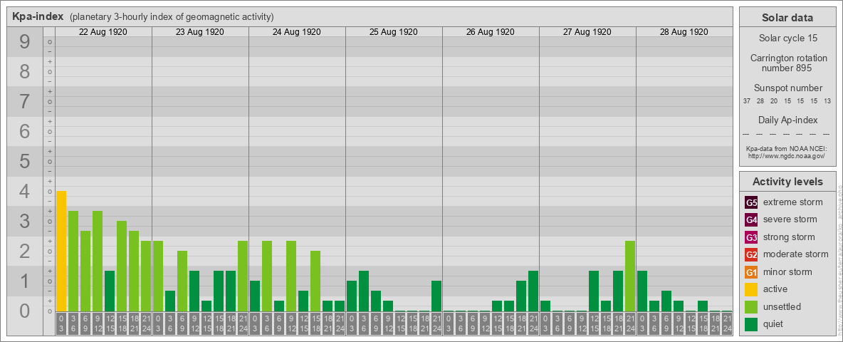Click the 9-12 time slot label under 24 Aug

point(291,324)
